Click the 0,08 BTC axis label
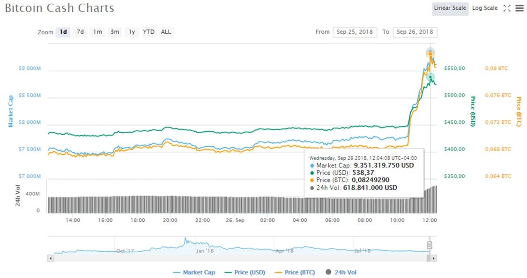 pos(497,68)
